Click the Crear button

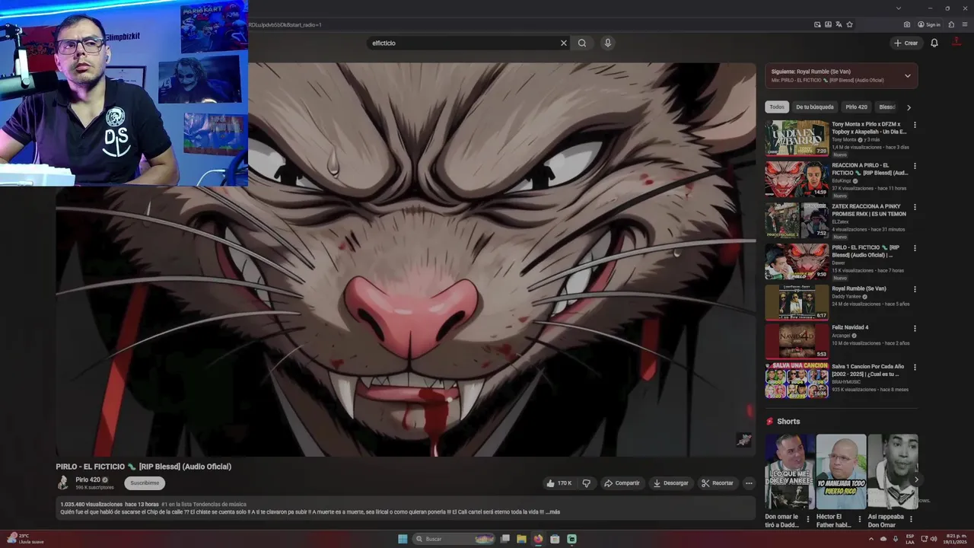coord(906,43)
